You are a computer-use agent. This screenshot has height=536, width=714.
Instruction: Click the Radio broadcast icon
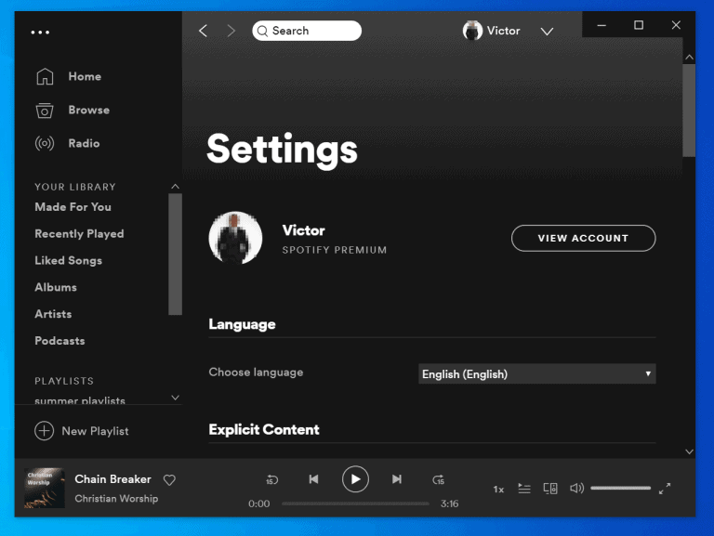[45, 144]
